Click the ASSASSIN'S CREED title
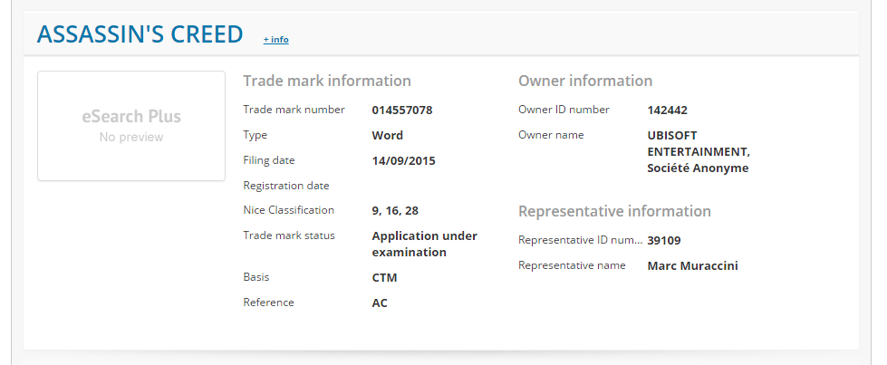The image size is (887, 365). click(140, 34)
